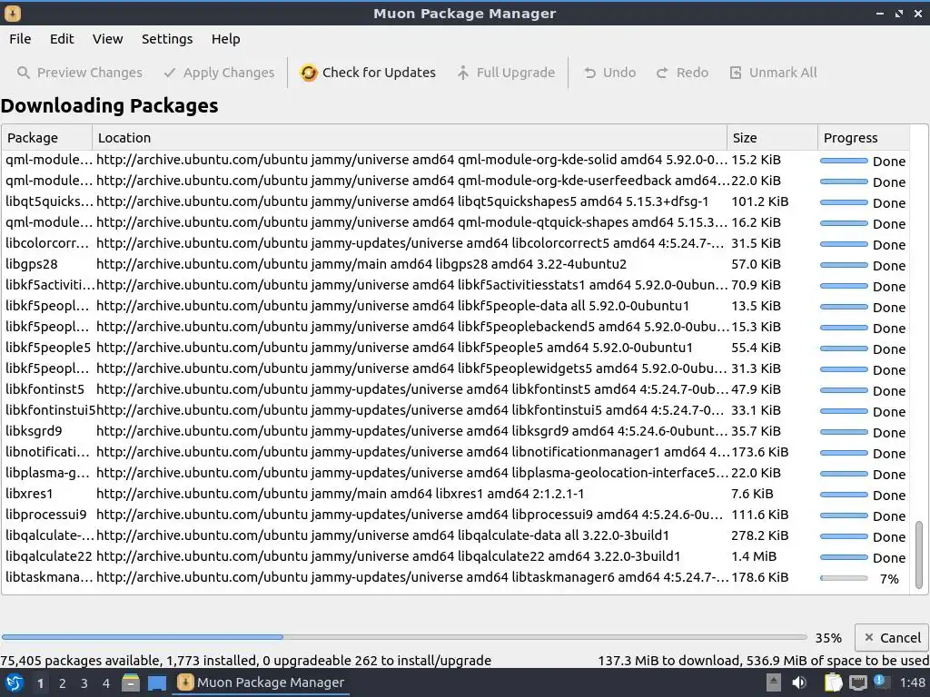Click the libtaskmanager6 7% progress bar
The height and width of the screenshot is (697, 930).
pyautogui.click(x=844, y=578)
